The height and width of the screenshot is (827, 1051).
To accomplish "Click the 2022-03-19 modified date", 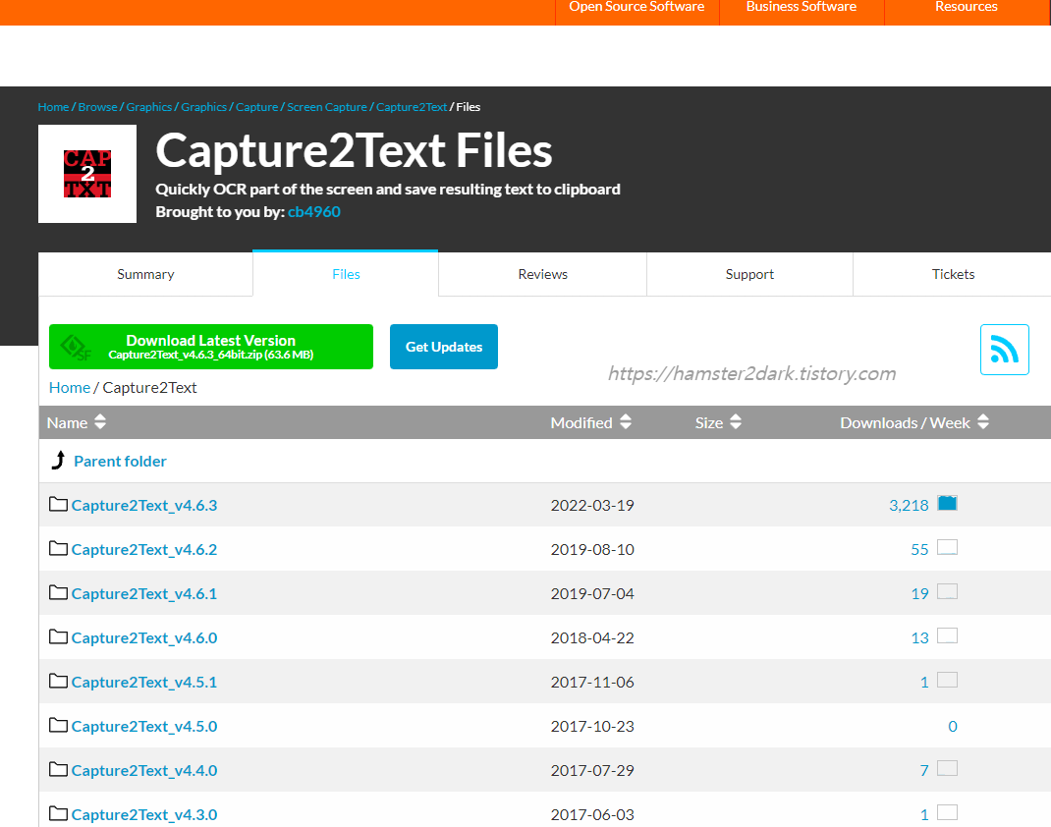I will (592, 505).
